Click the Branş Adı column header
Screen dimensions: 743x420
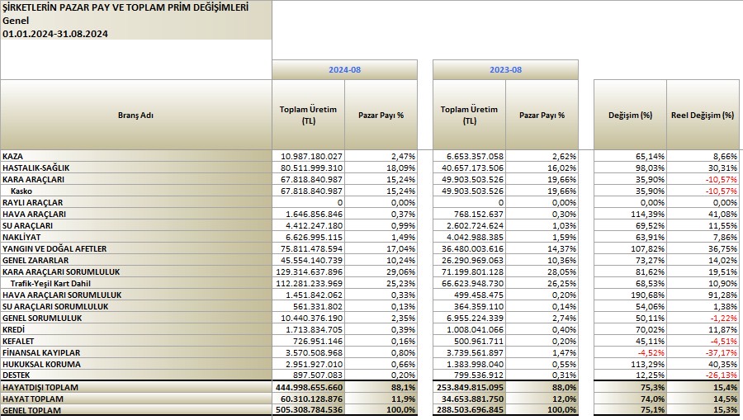pos(135,115)
